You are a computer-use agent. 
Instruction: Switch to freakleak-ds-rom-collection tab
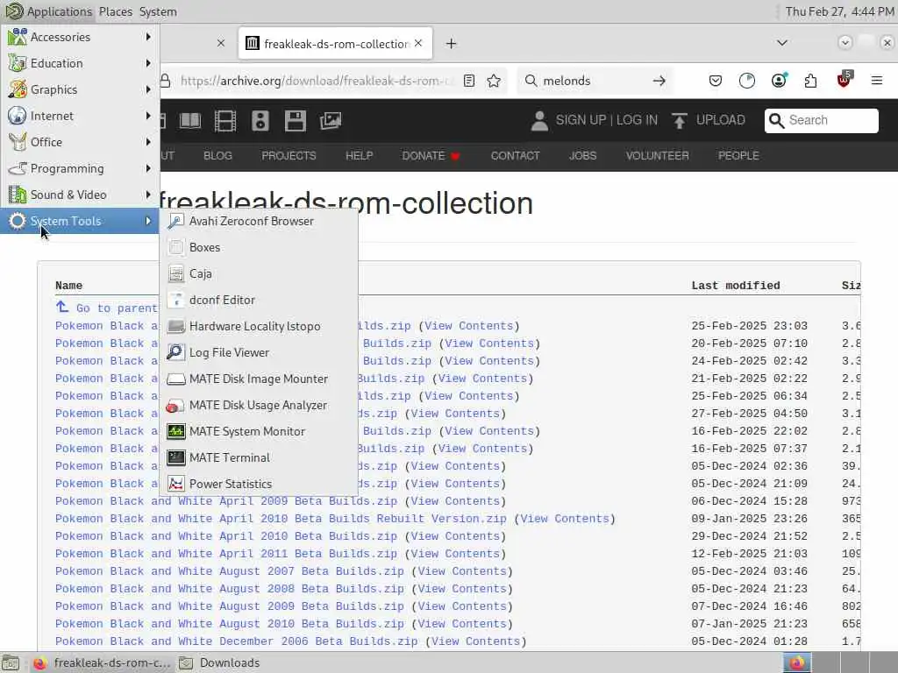click(x=336, y=44)
